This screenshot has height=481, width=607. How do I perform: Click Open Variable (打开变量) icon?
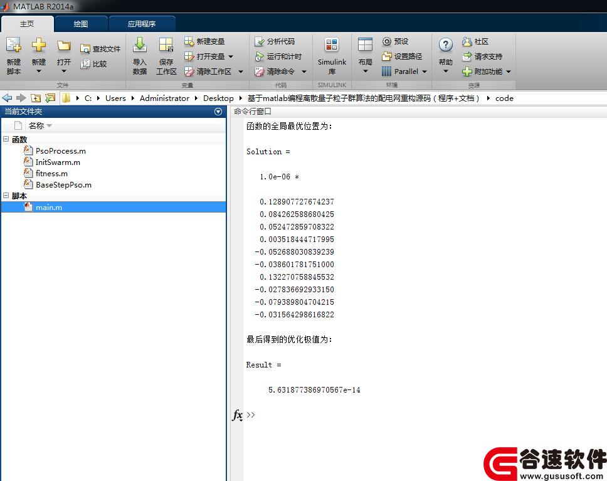189,56
